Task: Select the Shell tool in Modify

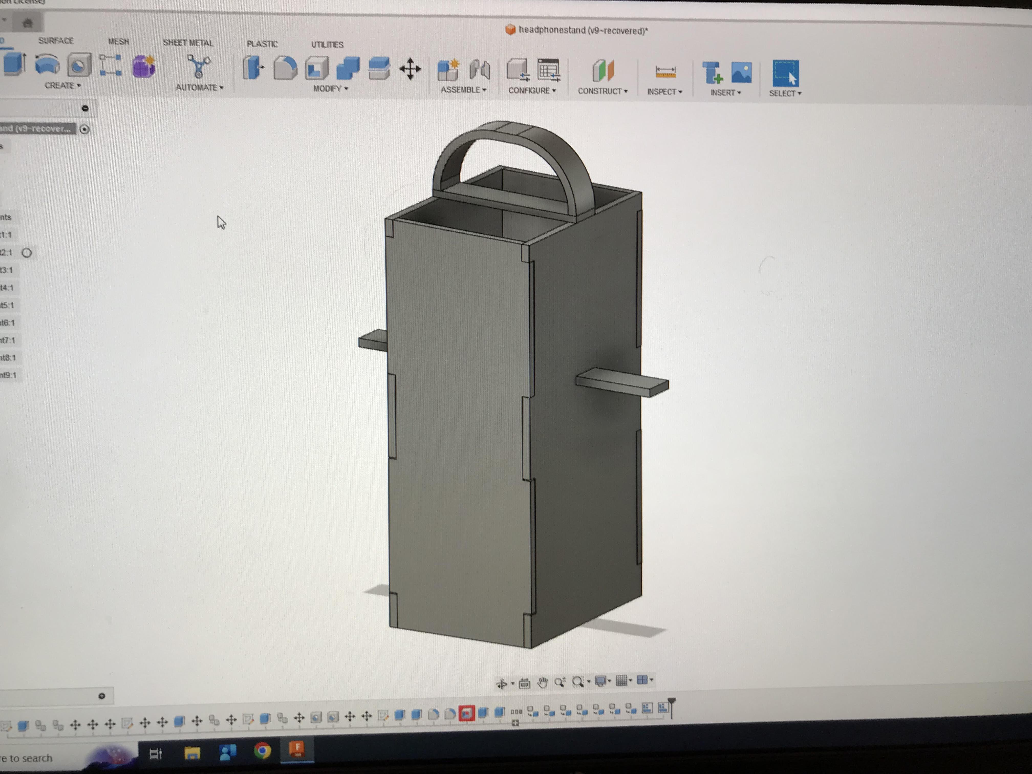Action: pyautogui.click(x=317, y=69)
